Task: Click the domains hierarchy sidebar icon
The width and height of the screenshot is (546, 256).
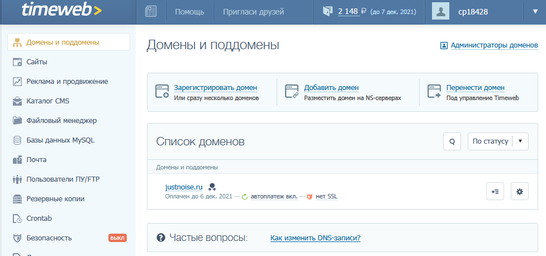Action: (17, 42)
